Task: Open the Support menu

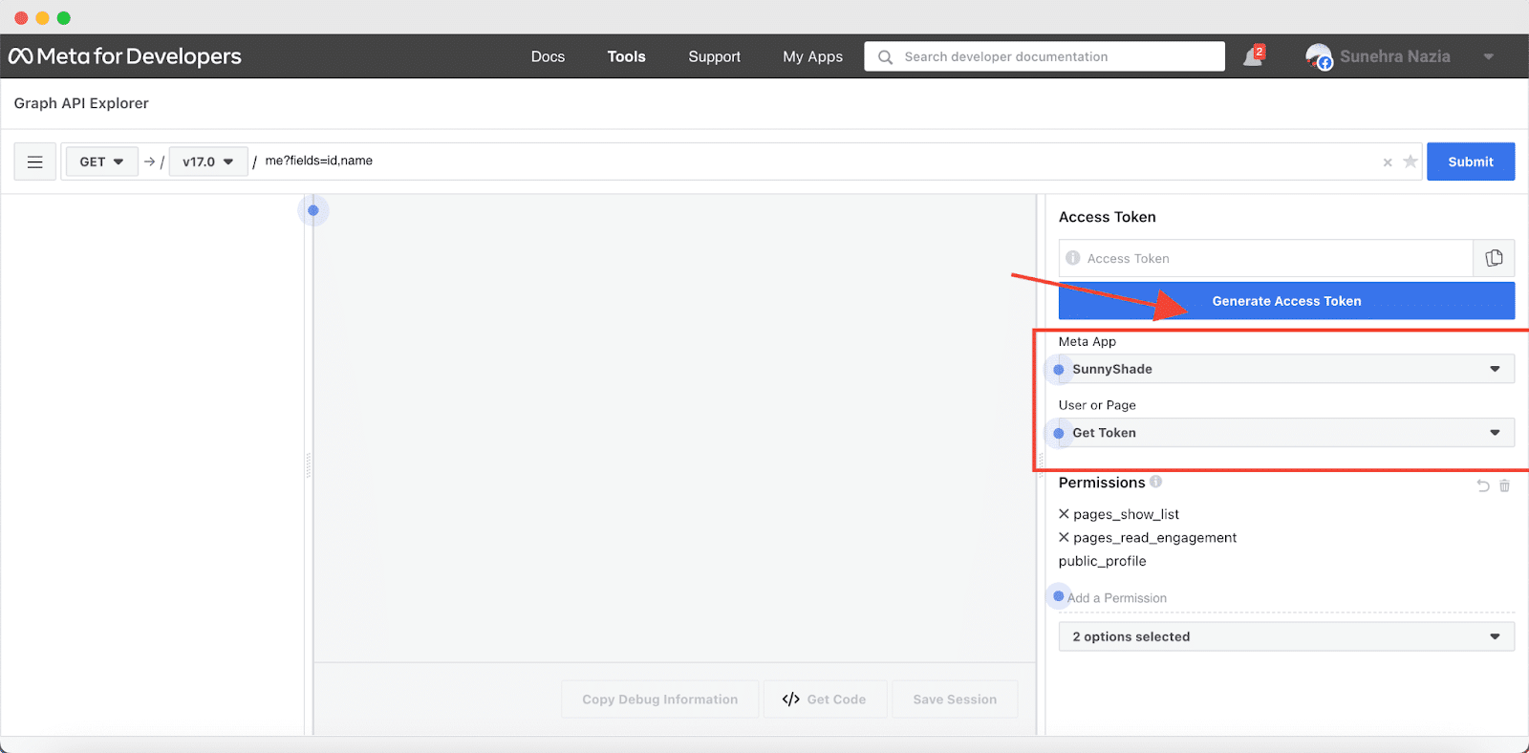Action: pyautogui.click(x=714, y=56)
